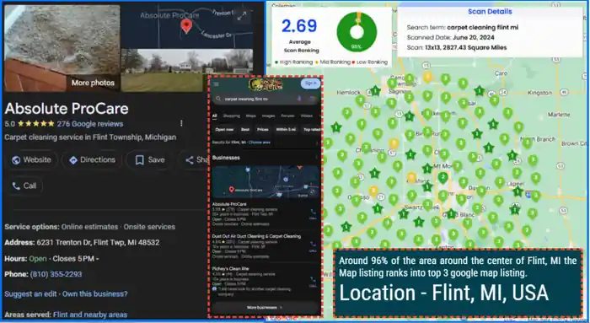Switch to the Forums tab
This screenshot has width=590, height=323.
(x=288, y=116)
